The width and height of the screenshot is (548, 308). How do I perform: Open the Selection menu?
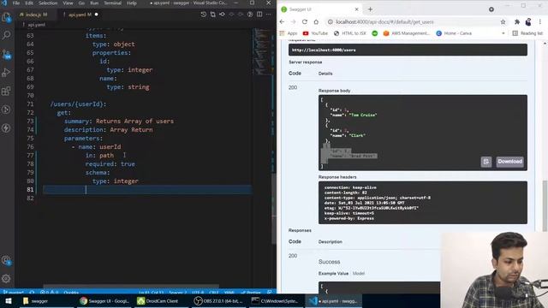click(x=48, y=3)
